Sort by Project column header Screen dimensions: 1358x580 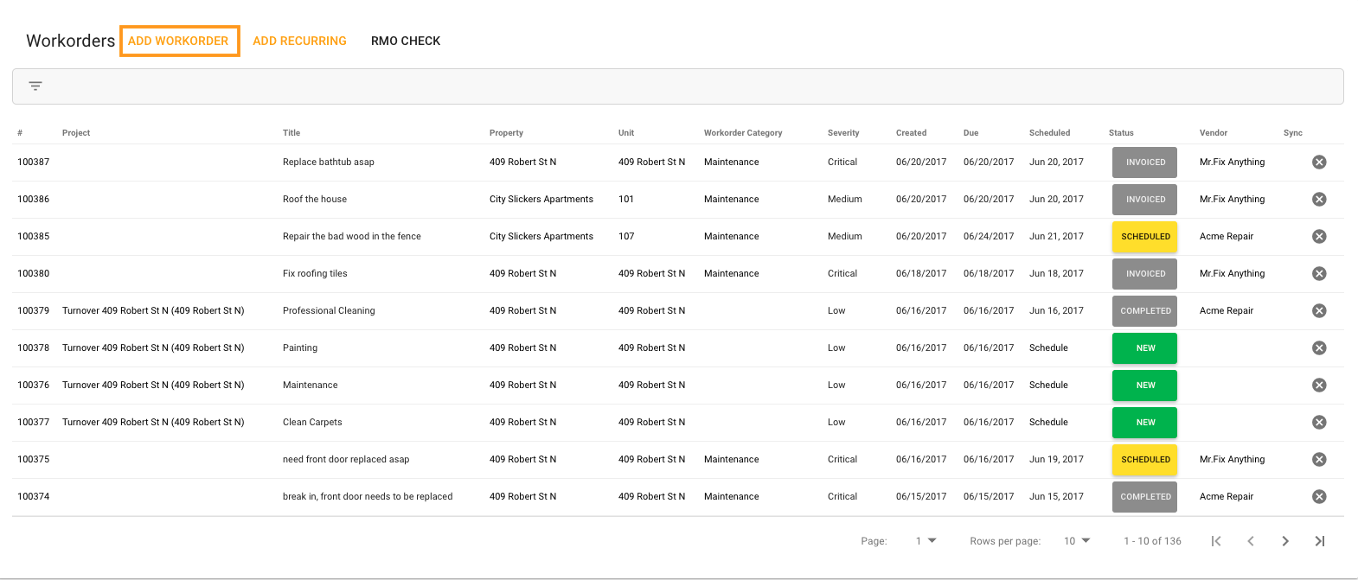76,133
